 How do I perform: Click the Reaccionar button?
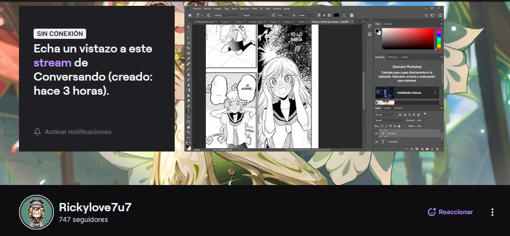(x=450, y=212)
